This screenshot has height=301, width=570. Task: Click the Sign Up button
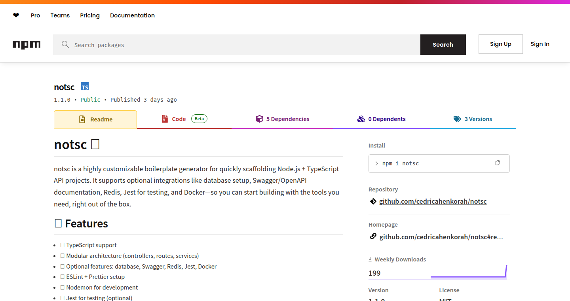pos(501,44)
